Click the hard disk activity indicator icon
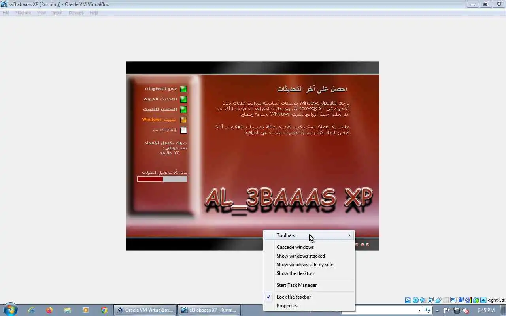 tap(408, 300)
